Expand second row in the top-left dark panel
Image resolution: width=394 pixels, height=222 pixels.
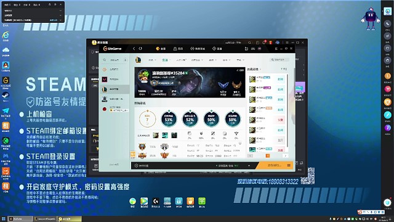point(60,15)
